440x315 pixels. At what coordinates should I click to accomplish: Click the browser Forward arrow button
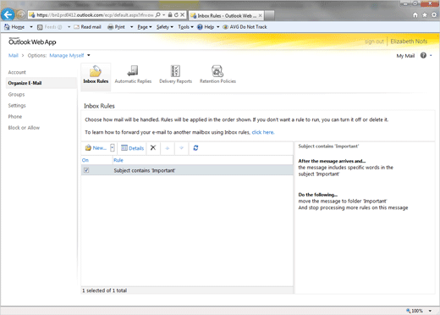point(20,14)
